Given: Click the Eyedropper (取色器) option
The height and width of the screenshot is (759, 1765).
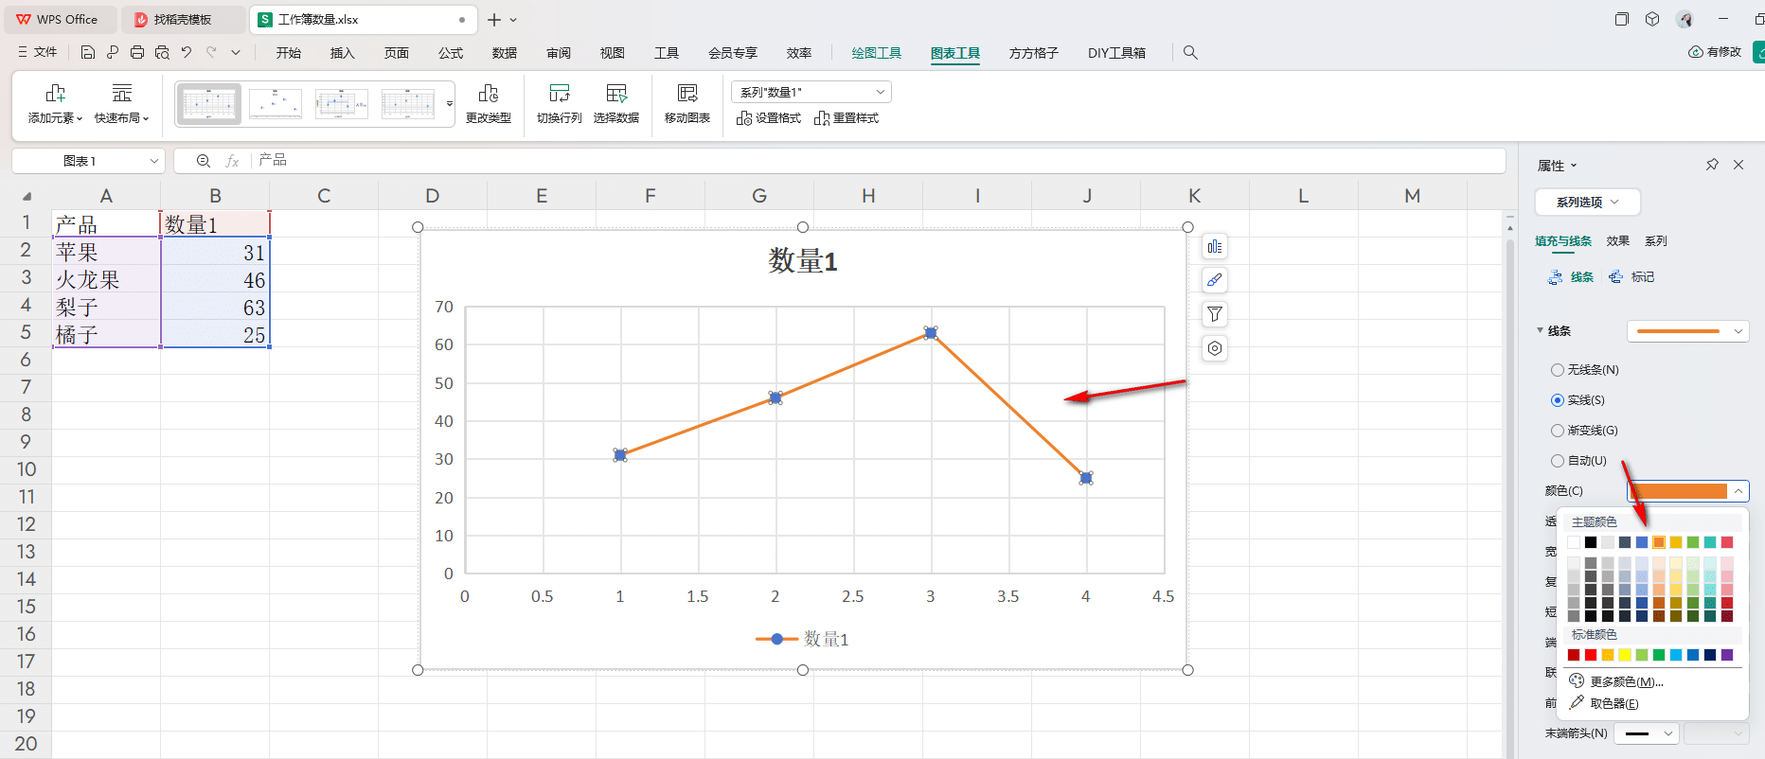Looking at the screenshot, I should 1604,703.
